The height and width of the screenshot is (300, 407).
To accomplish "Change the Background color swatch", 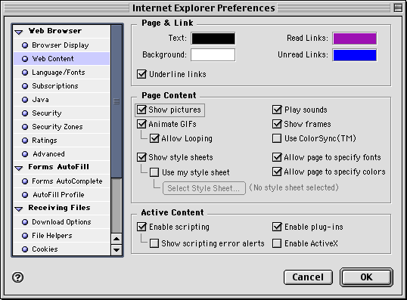I will (x=213, y=55).
